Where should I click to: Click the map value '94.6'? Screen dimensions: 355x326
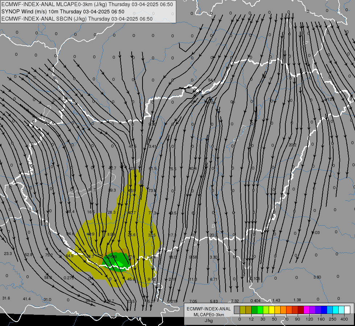point(70,234)
